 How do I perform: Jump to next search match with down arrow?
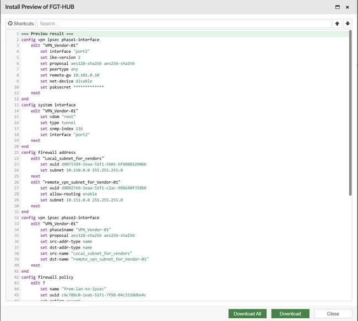(x=348, y=24)
